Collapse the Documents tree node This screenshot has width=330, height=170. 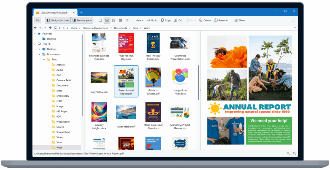39,54
